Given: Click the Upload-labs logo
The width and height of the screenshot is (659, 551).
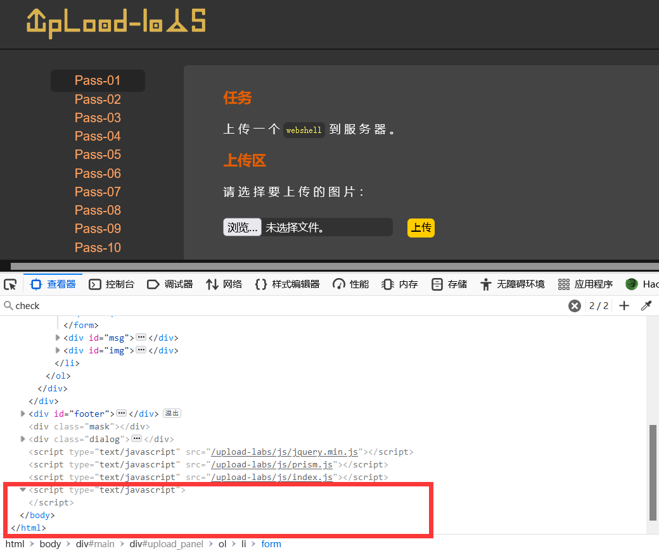Looking at the screenshot, I should (116, 23).
